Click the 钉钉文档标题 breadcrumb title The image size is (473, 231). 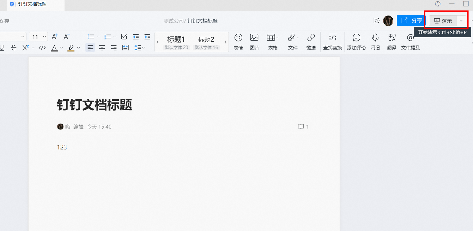click(x=203, y=21)
